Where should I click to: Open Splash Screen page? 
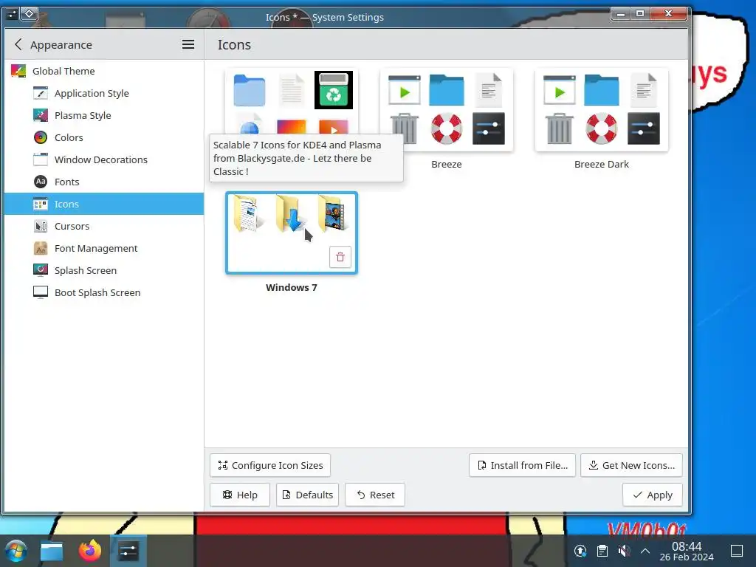103,270
